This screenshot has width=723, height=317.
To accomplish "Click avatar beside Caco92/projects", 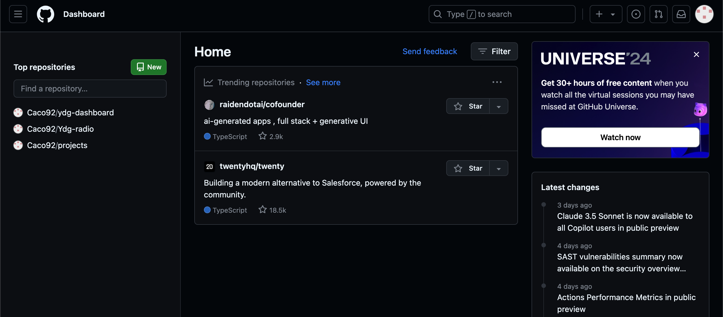I will coord(18,145).
